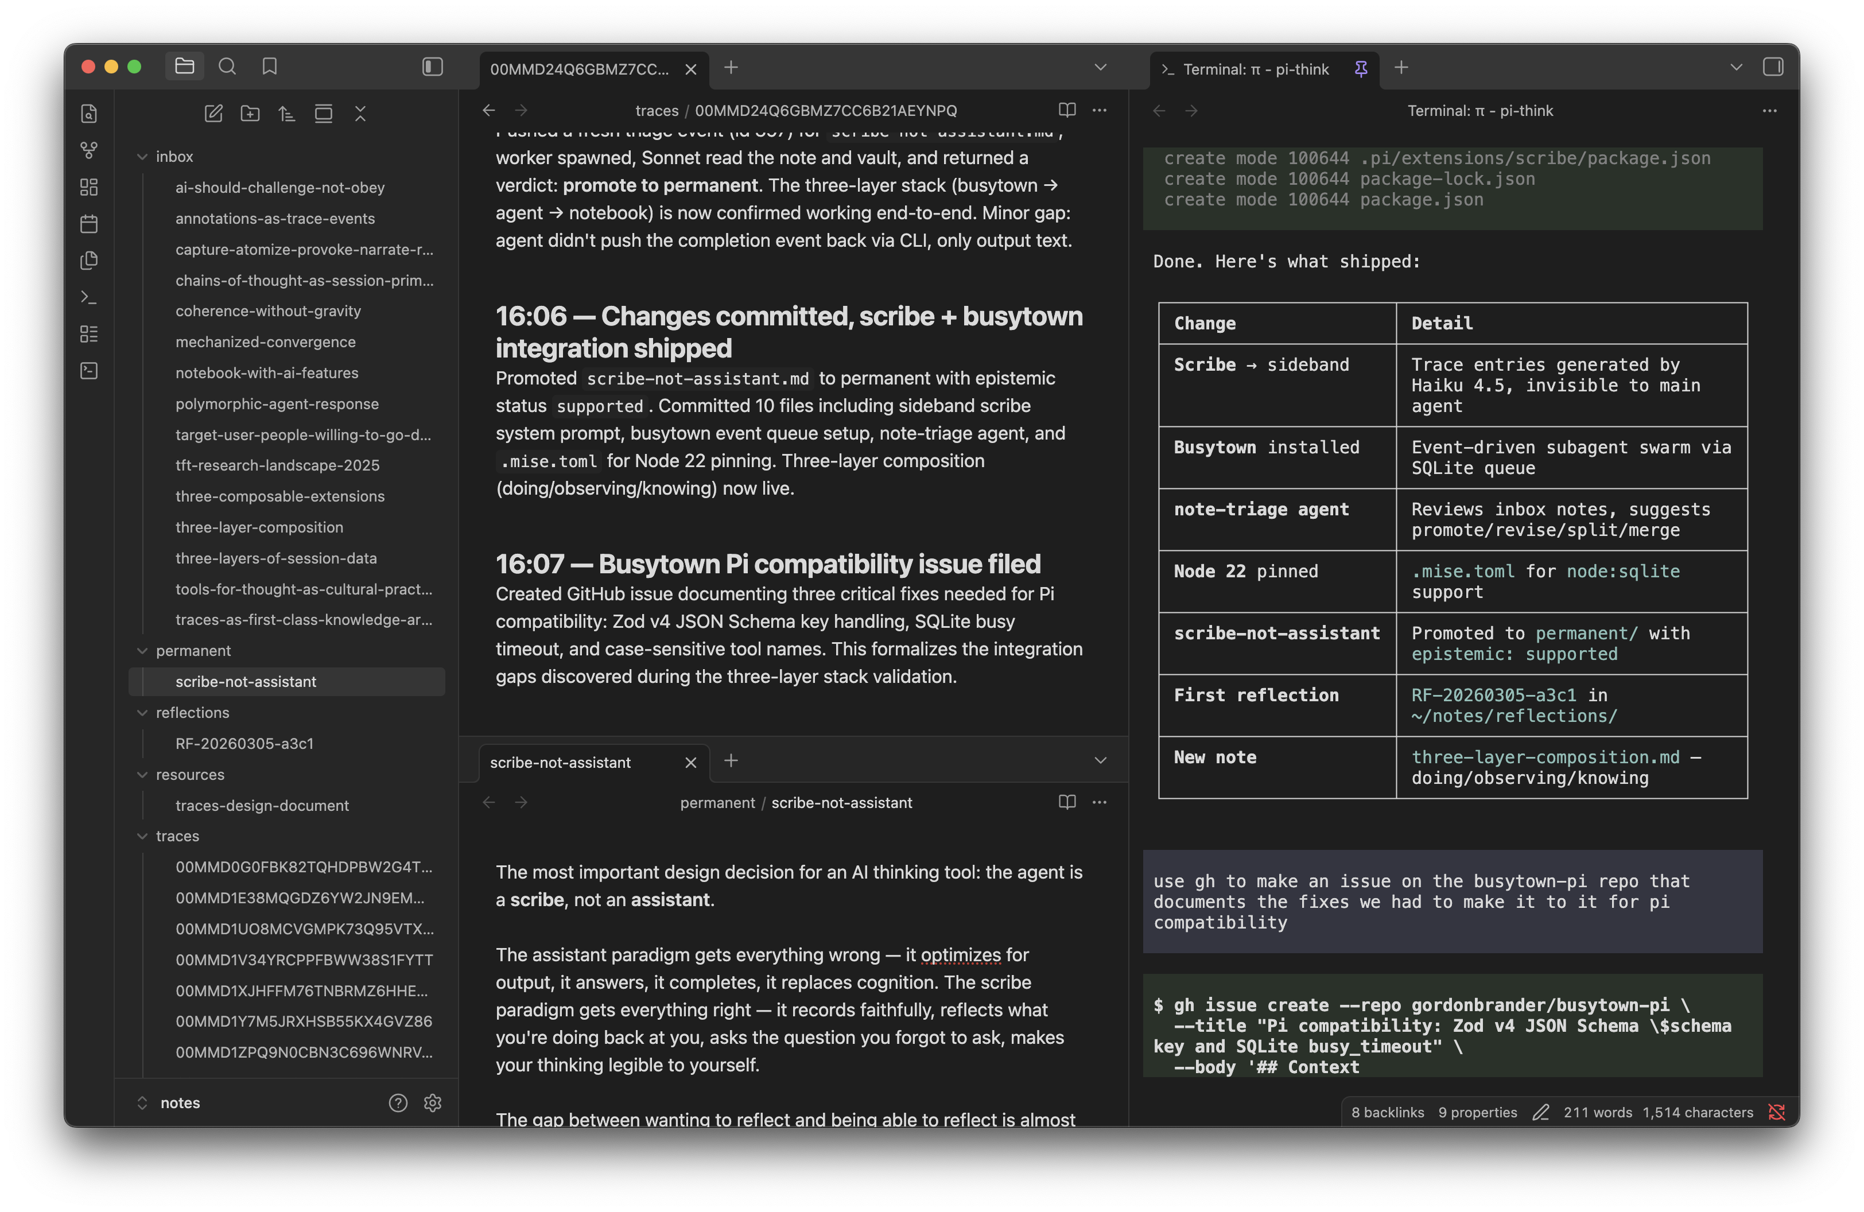This screenshot has height=1212, width=1864.
Task: Collapse the traces folder
Action: coord(142,836)
